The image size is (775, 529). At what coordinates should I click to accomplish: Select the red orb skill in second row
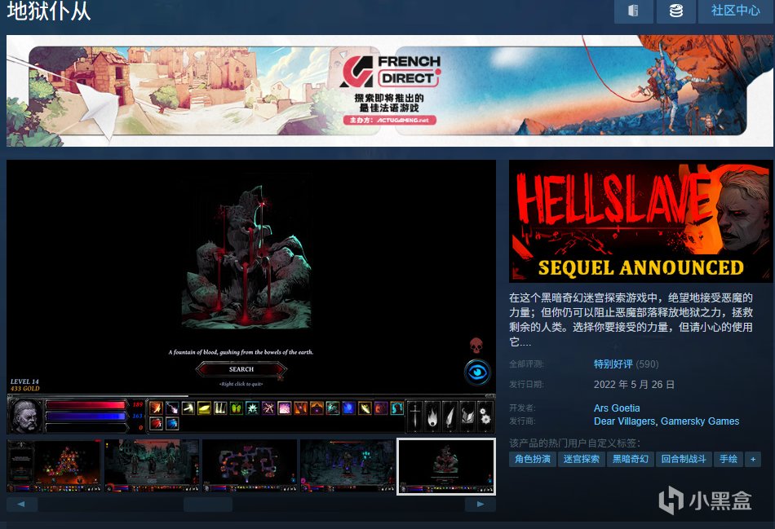(156, 424)
